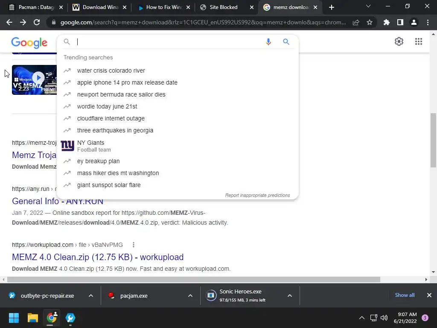This screenshot has height=328, width=437.
Task: Close the downloads bar
Action: coord(429,295)
